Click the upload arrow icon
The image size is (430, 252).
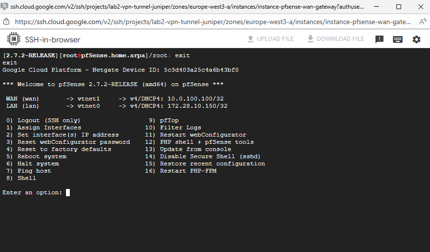250,39
